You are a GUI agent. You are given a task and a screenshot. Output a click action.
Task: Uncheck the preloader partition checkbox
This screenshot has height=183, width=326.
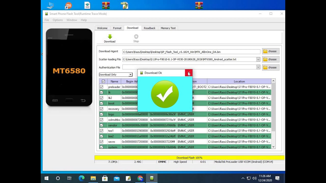101,87
